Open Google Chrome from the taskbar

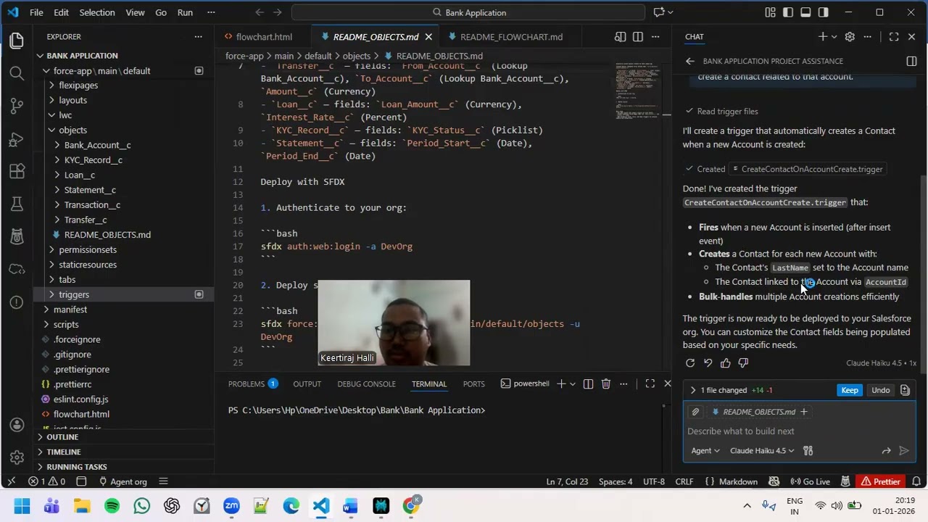[x=410, y=505]
